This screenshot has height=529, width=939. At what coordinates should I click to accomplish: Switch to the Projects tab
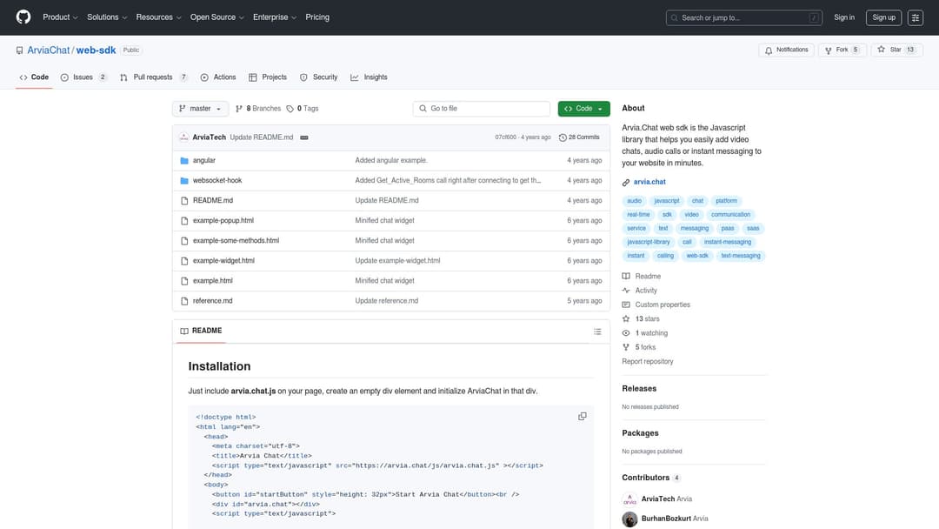(x=268, y=77)
